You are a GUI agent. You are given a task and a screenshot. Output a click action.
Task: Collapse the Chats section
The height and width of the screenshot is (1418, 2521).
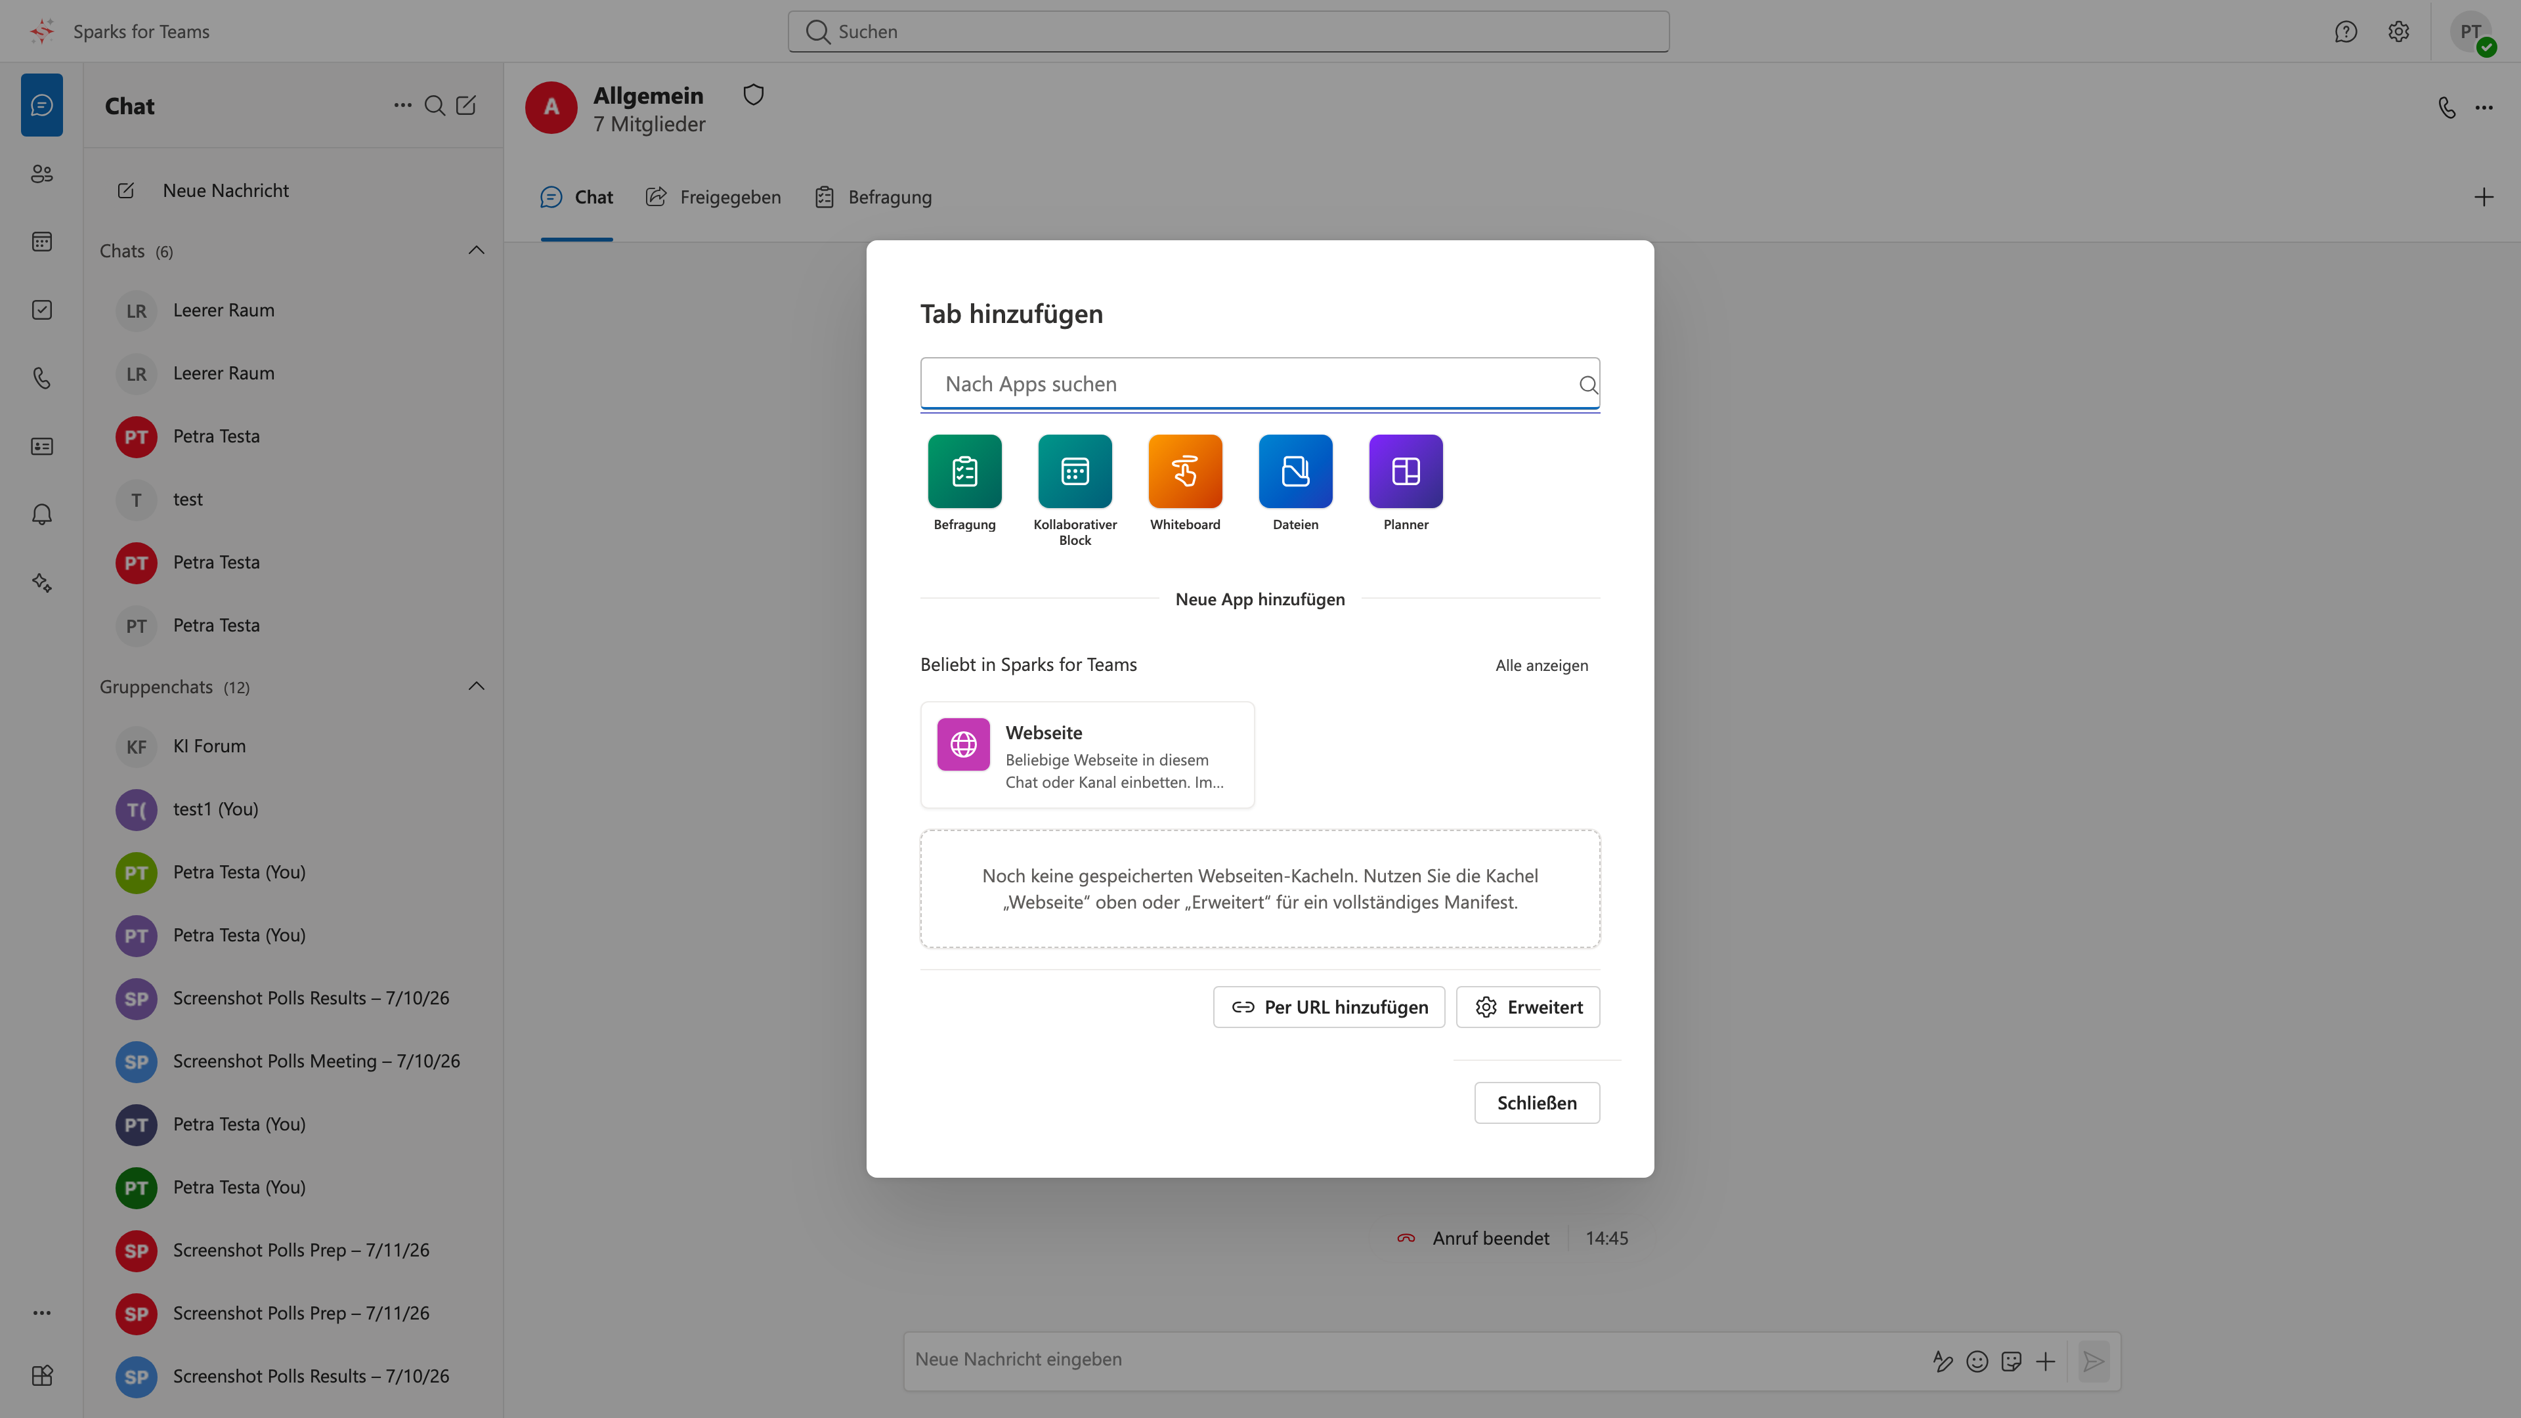pyautogui.click(x=477, y=251)
